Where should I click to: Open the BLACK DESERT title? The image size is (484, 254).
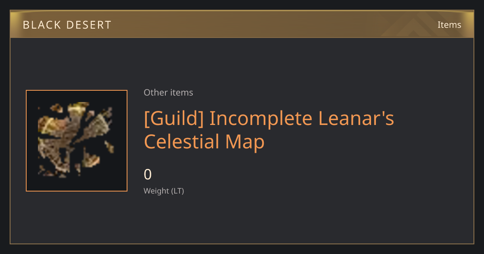click(x=67, y=25)
